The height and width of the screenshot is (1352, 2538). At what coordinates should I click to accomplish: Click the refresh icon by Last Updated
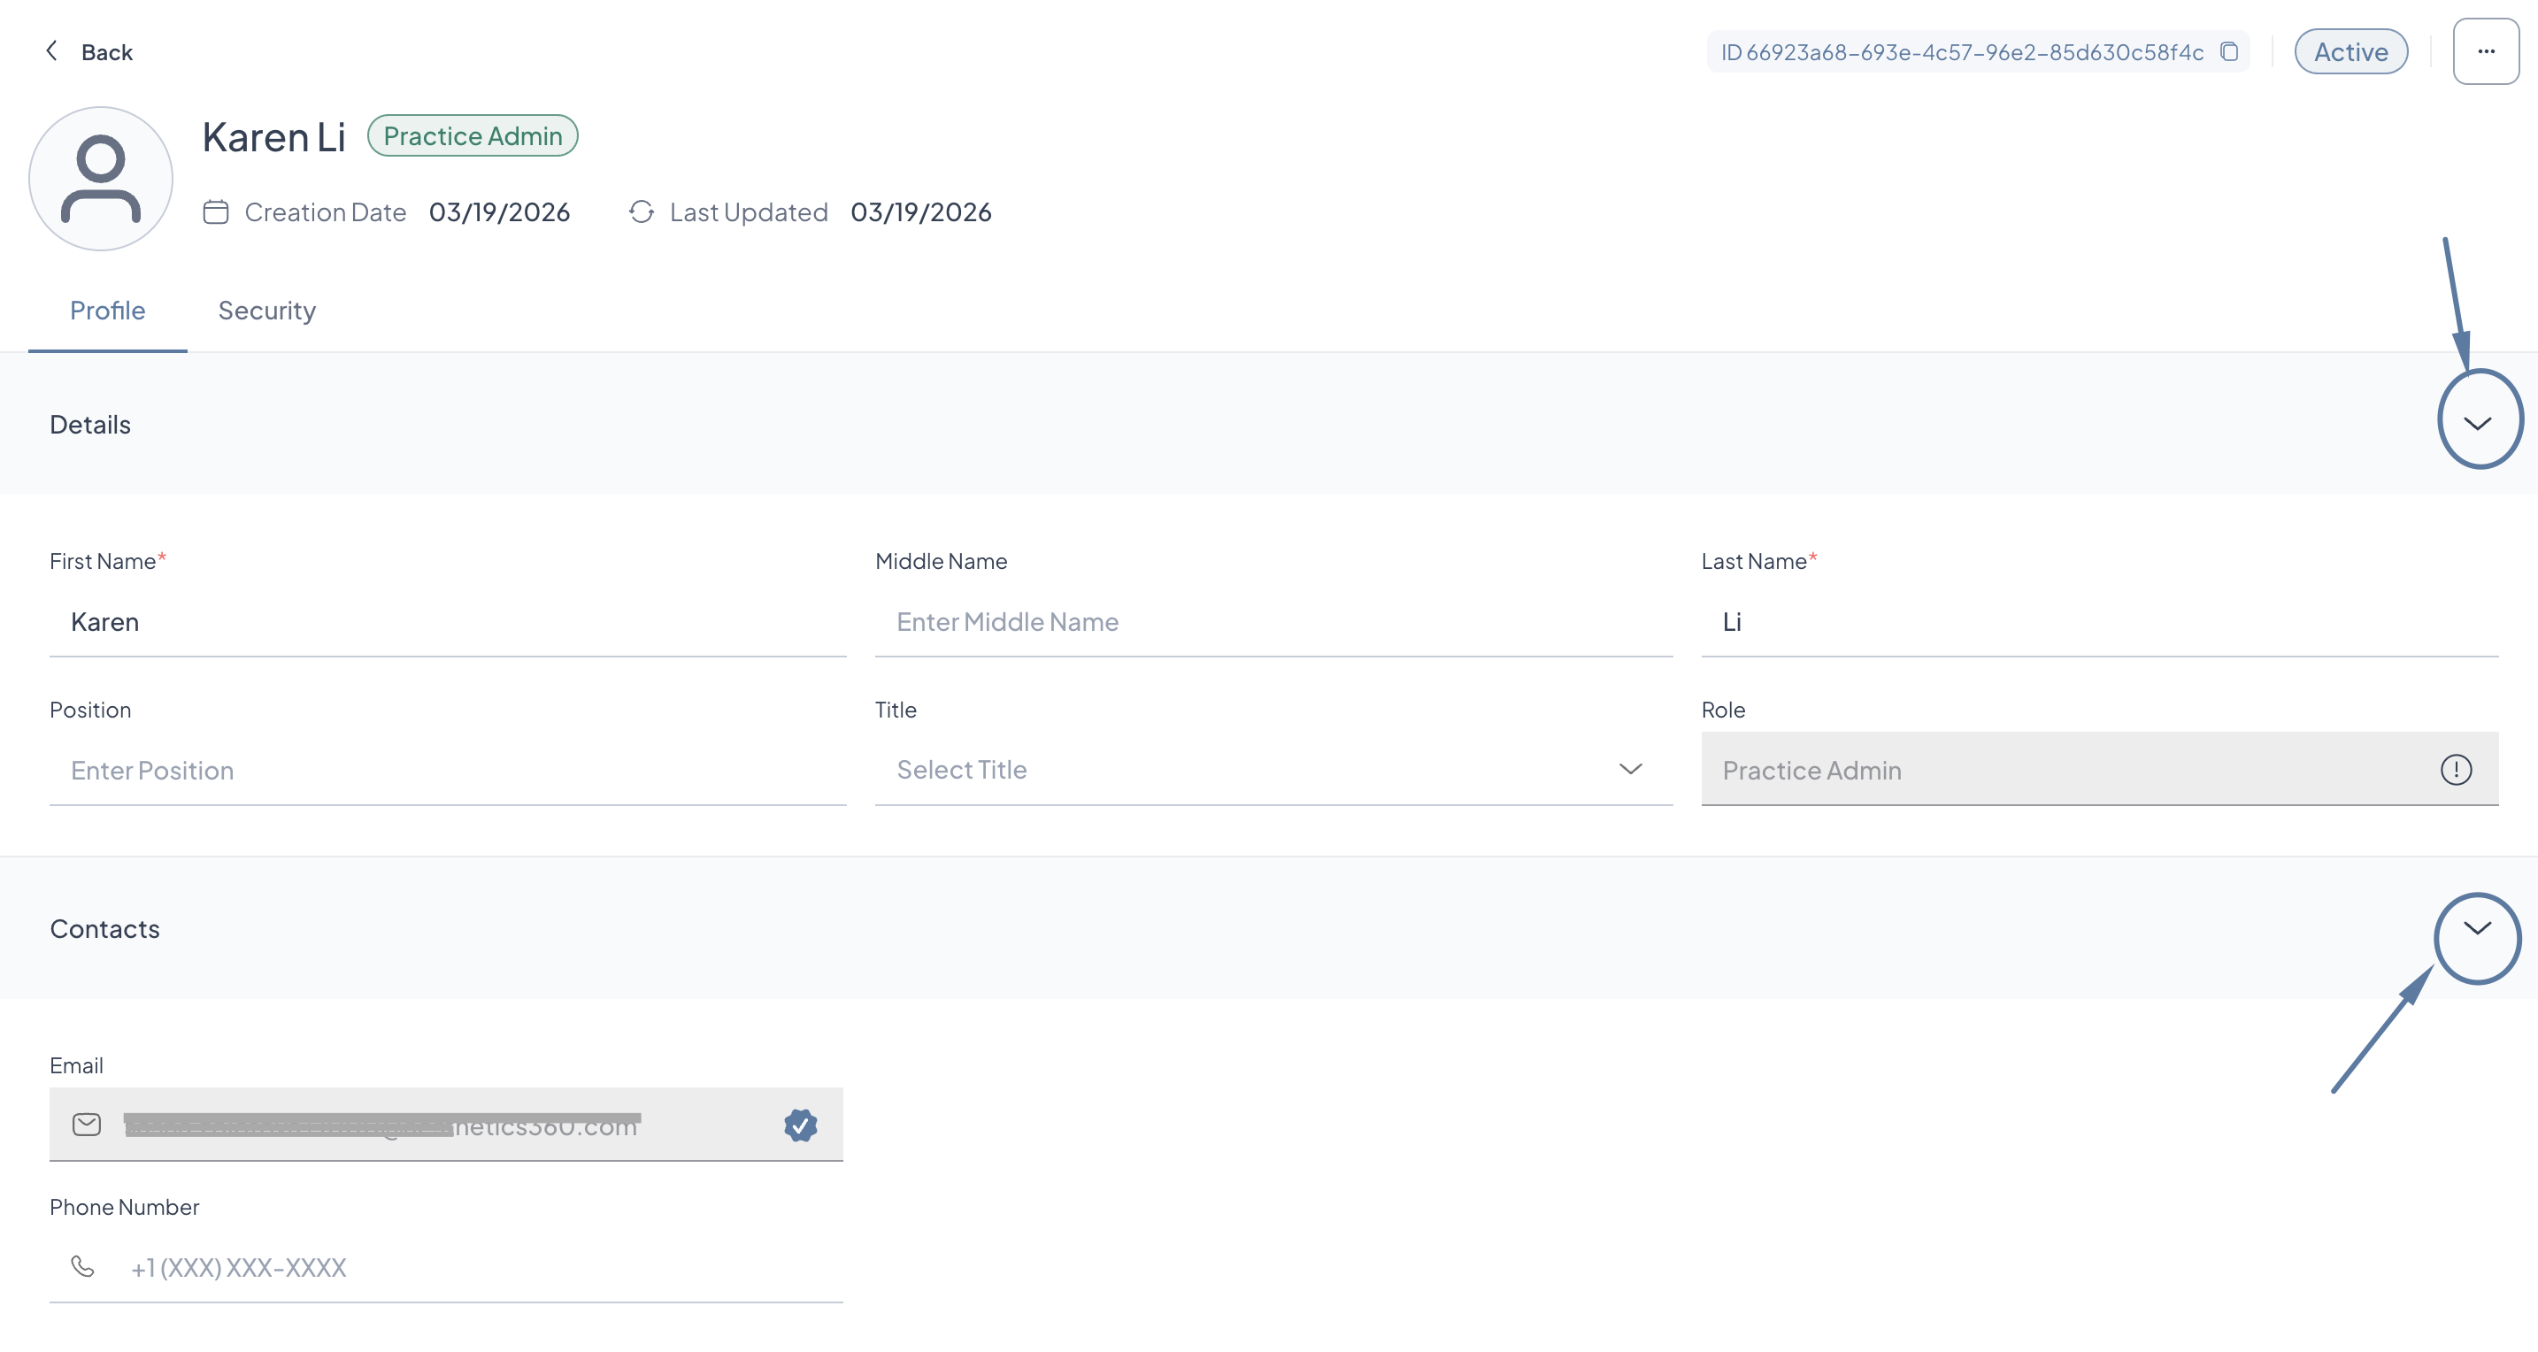click(642, 211)
